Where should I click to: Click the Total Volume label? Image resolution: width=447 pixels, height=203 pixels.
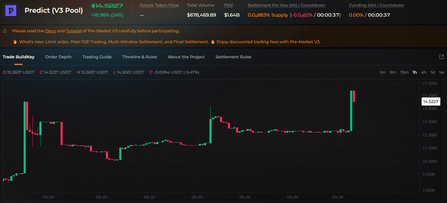200,5
